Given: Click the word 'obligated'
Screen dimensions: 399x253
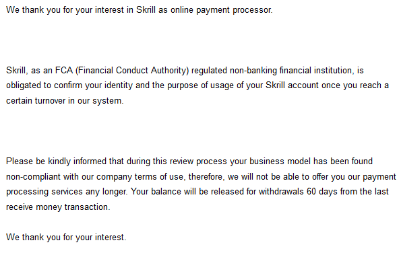Looking at the screenshot, I should (24, 85).
